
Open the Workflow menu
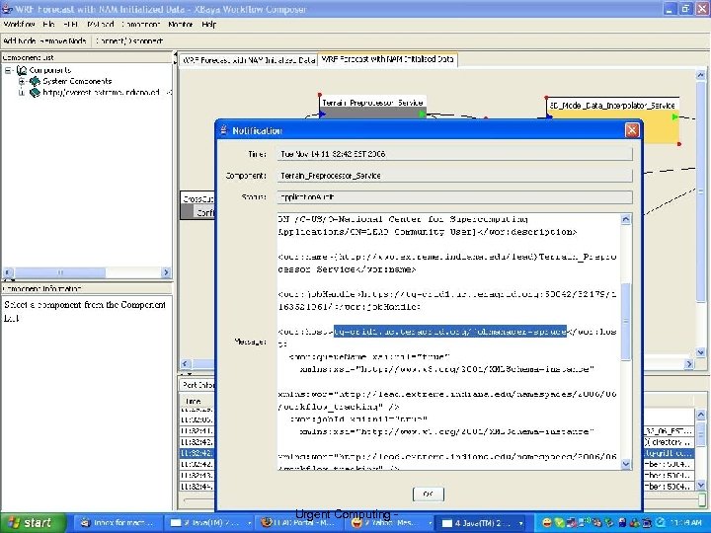coord(20,23)
